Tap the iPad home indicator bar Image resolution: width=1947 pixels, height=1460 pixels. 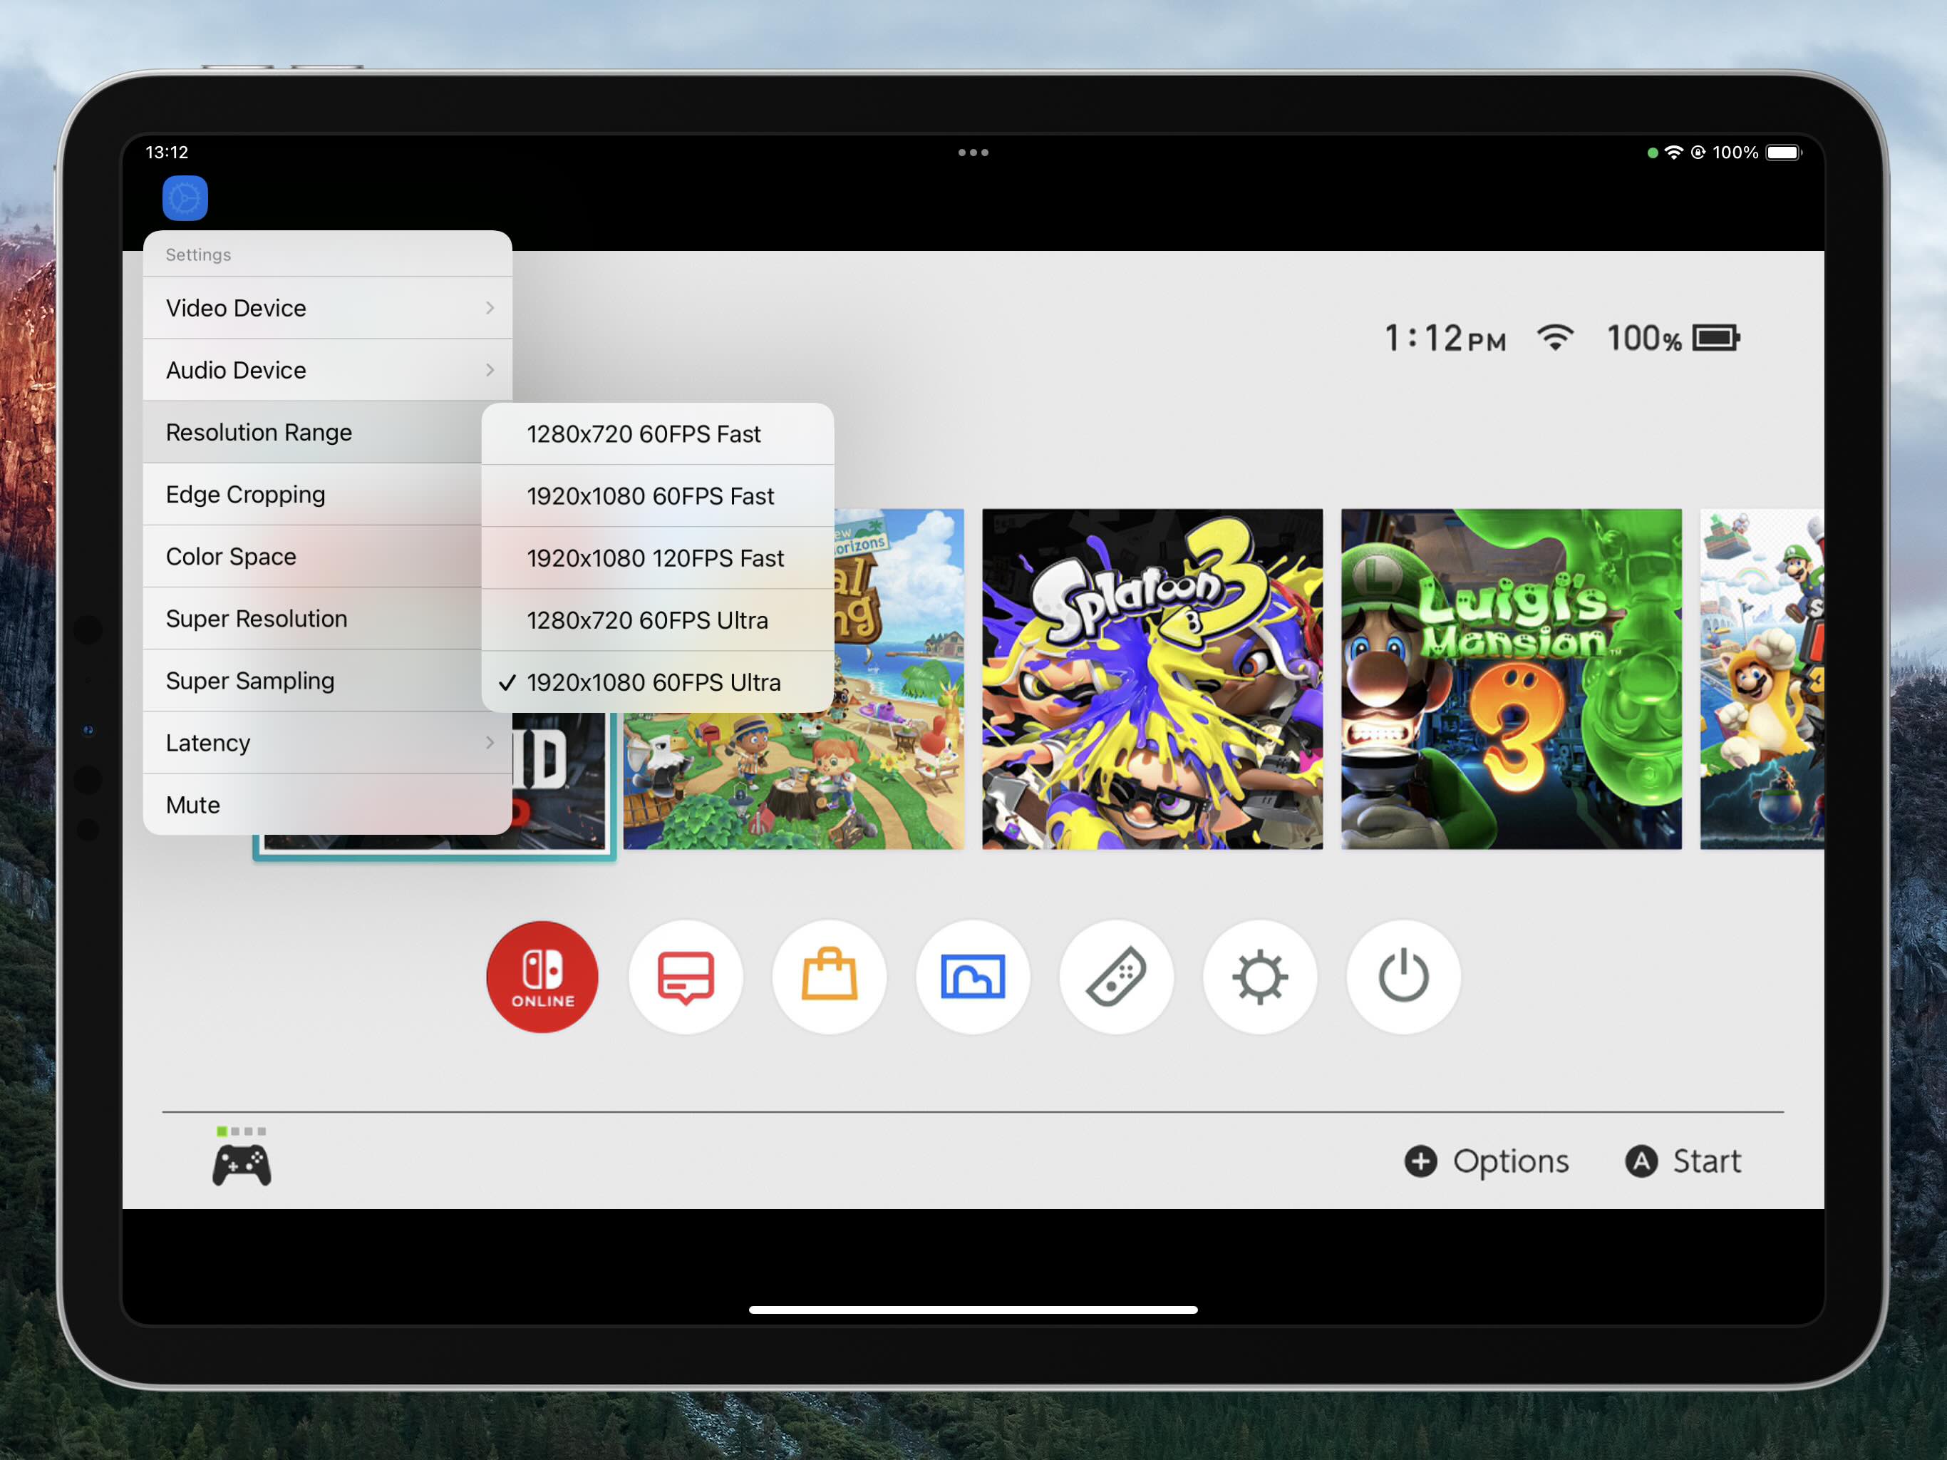click(x=973, y=1310)
